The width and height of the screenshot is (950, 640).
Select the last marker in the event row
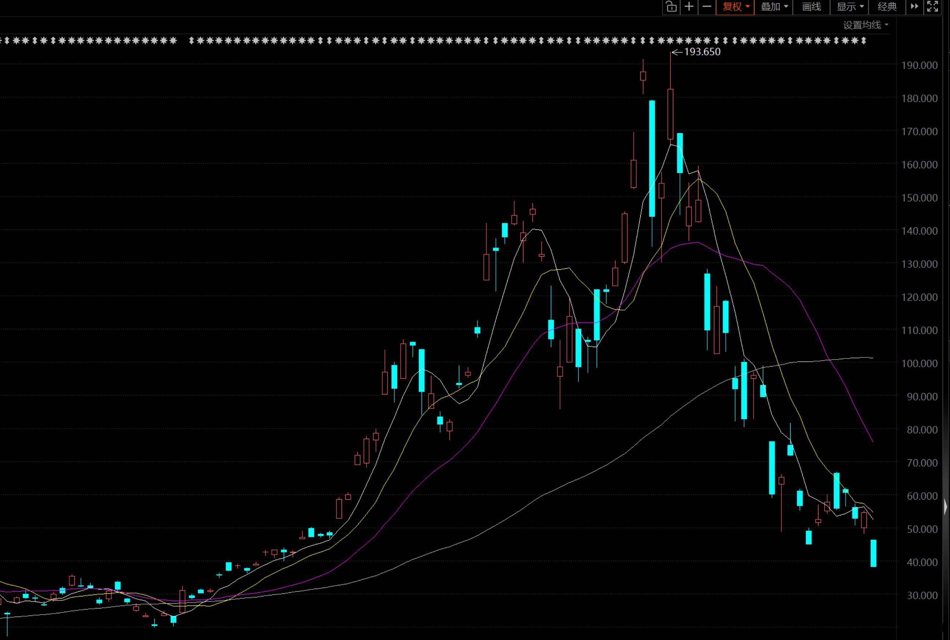(864, 40)
